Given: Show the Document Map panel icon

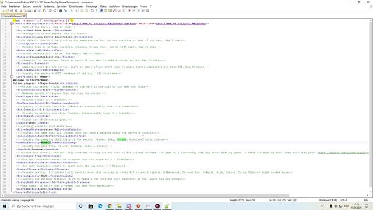Looking at the screenshot, I should click(x=110, y=10).
